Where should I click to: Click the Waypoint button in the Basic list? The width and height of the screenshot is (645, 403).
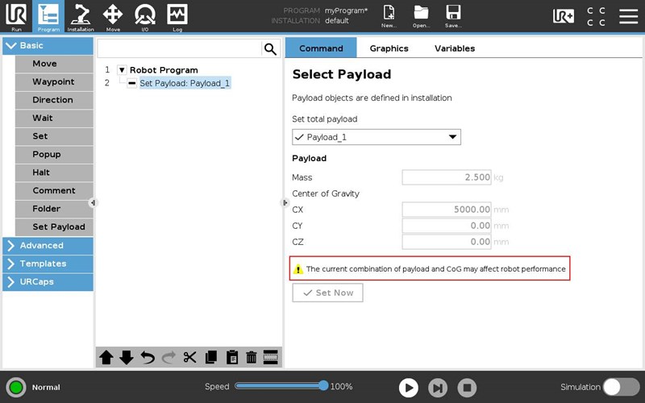[x=53, y=82]
